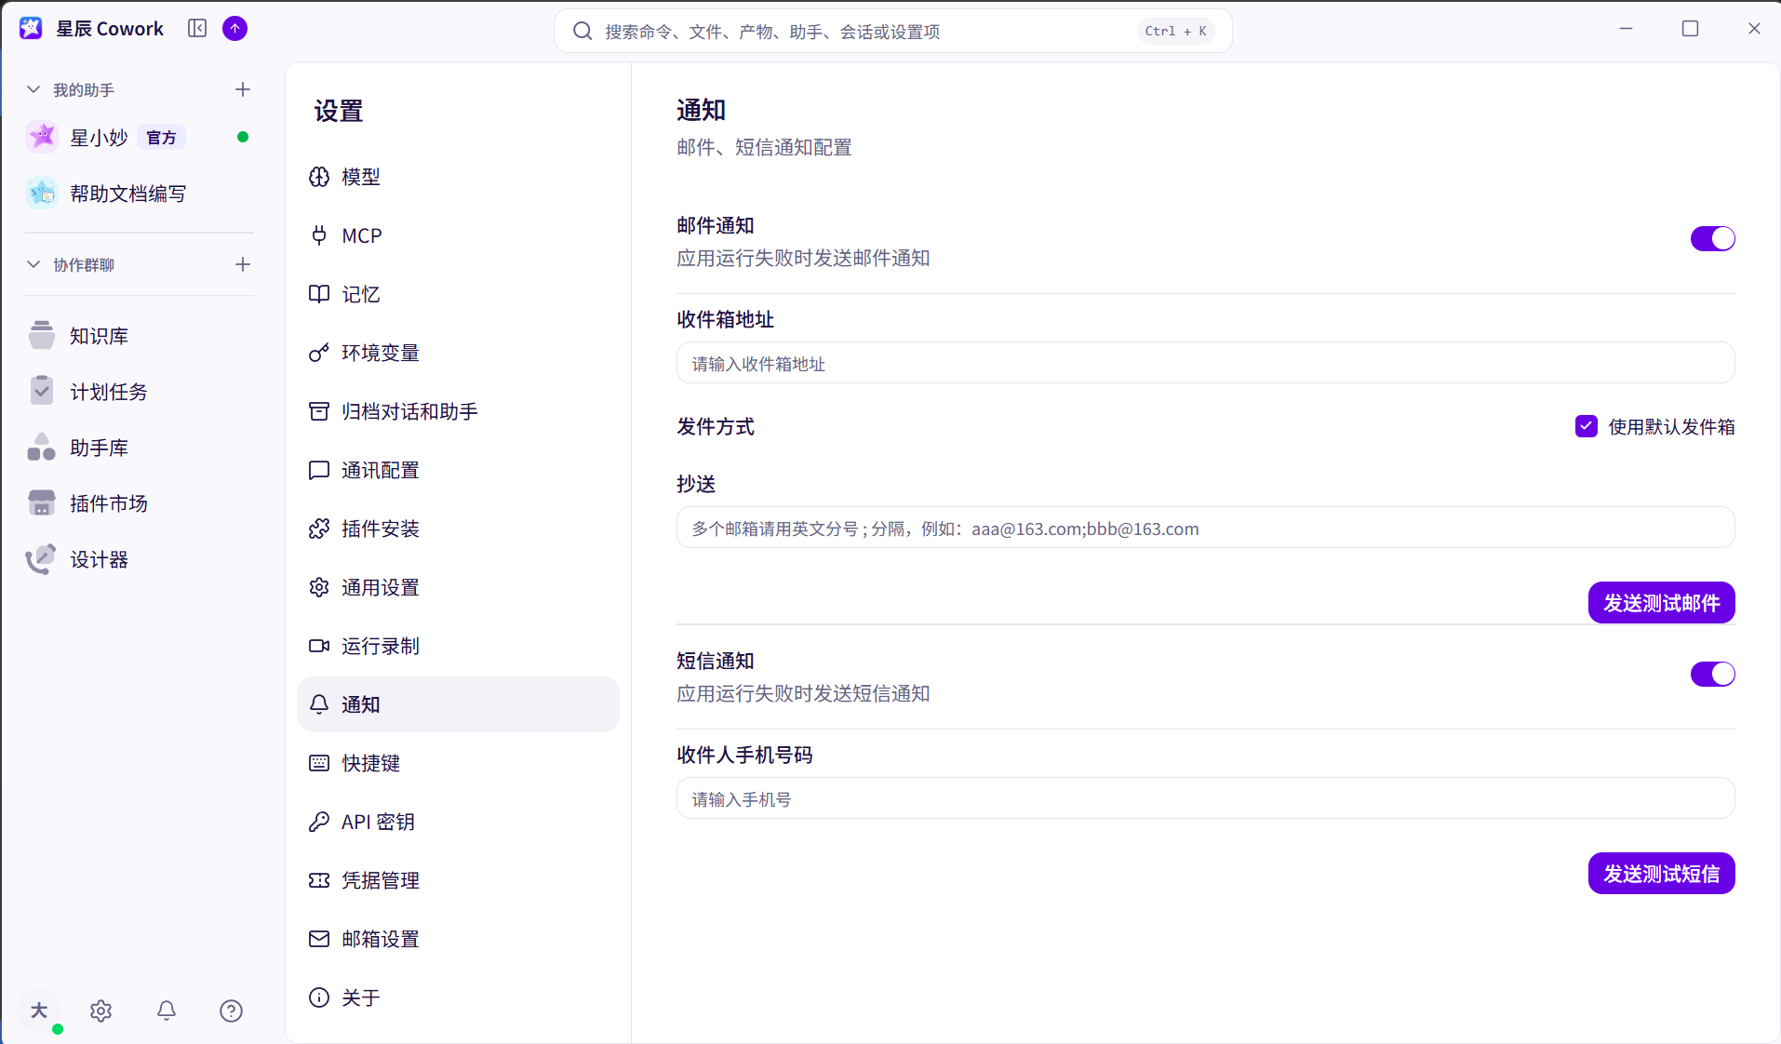Open 运行录制 settings
Image resolution: width=1781 pixels, height=1044 pixels.
(458, 646)
